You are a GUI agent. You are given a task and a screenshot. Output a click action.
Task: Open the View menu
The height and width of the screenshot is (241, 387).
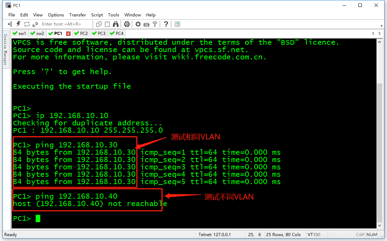point(38,15)
